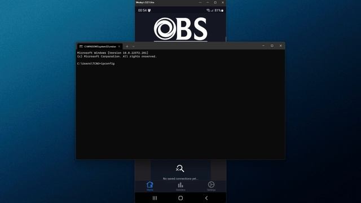Screen dimensions: 361x203
Task: Click the 'No saved connections yet...' text
Action: [180, 179]
